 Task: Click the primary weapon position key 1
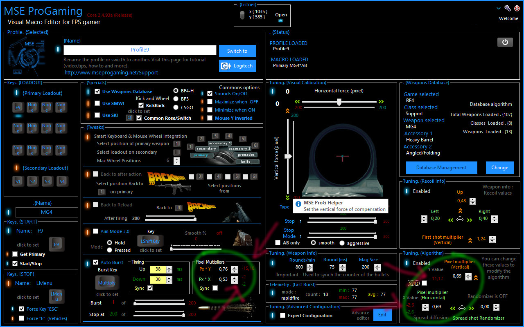point(177,143)
